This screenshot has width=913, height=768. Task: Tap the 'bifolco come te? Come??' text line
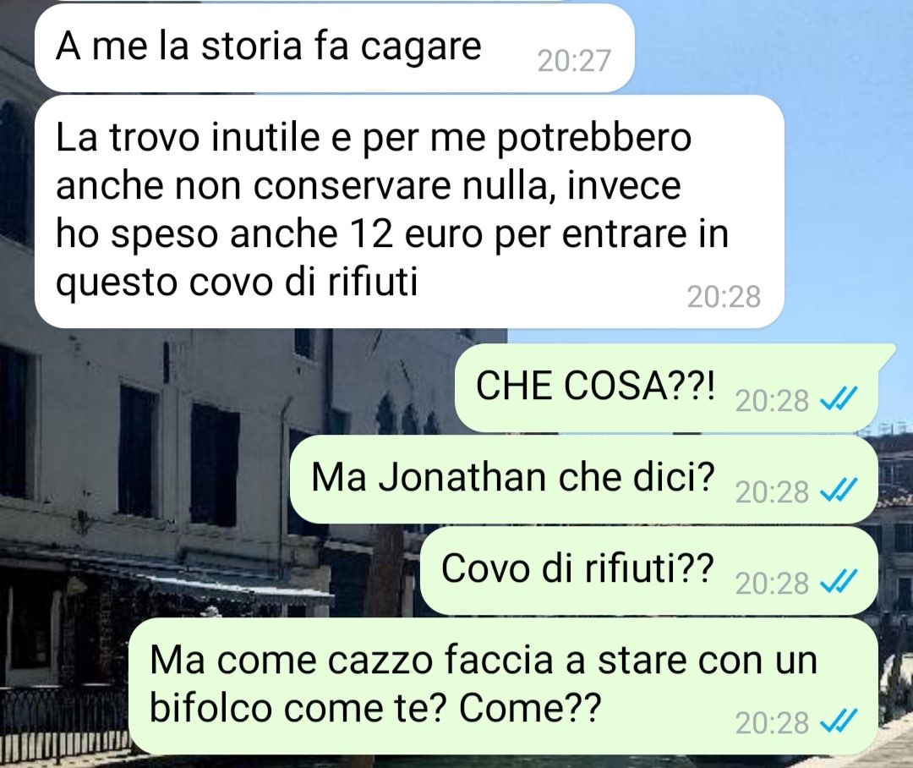(375, 709)
